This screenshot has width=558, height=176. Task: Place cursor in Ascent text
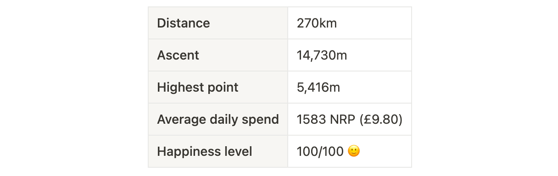pos(178,55)
